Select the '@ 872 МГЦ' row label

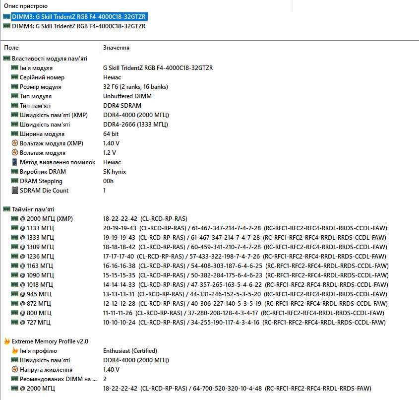click(35, 304)
